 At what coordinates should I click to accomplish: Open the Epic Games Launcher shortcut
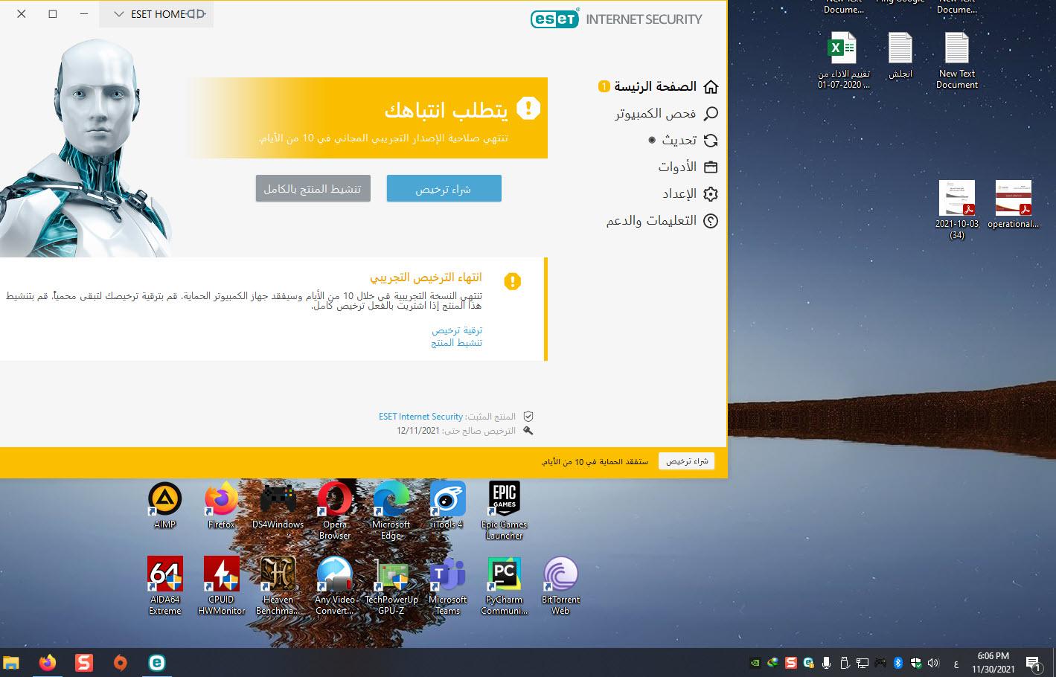tap(504, 511)
